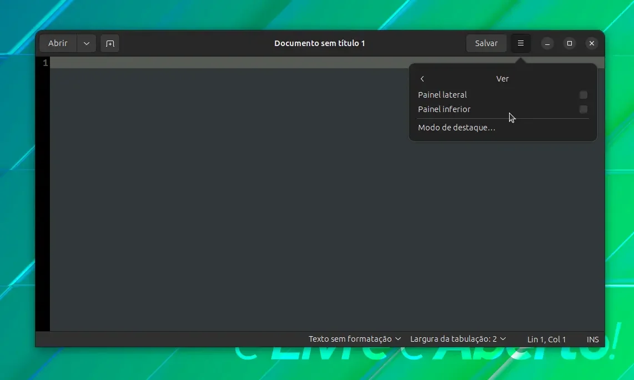
Task: Click the Documento sem título 1 title
Action: tap(319, 43)
